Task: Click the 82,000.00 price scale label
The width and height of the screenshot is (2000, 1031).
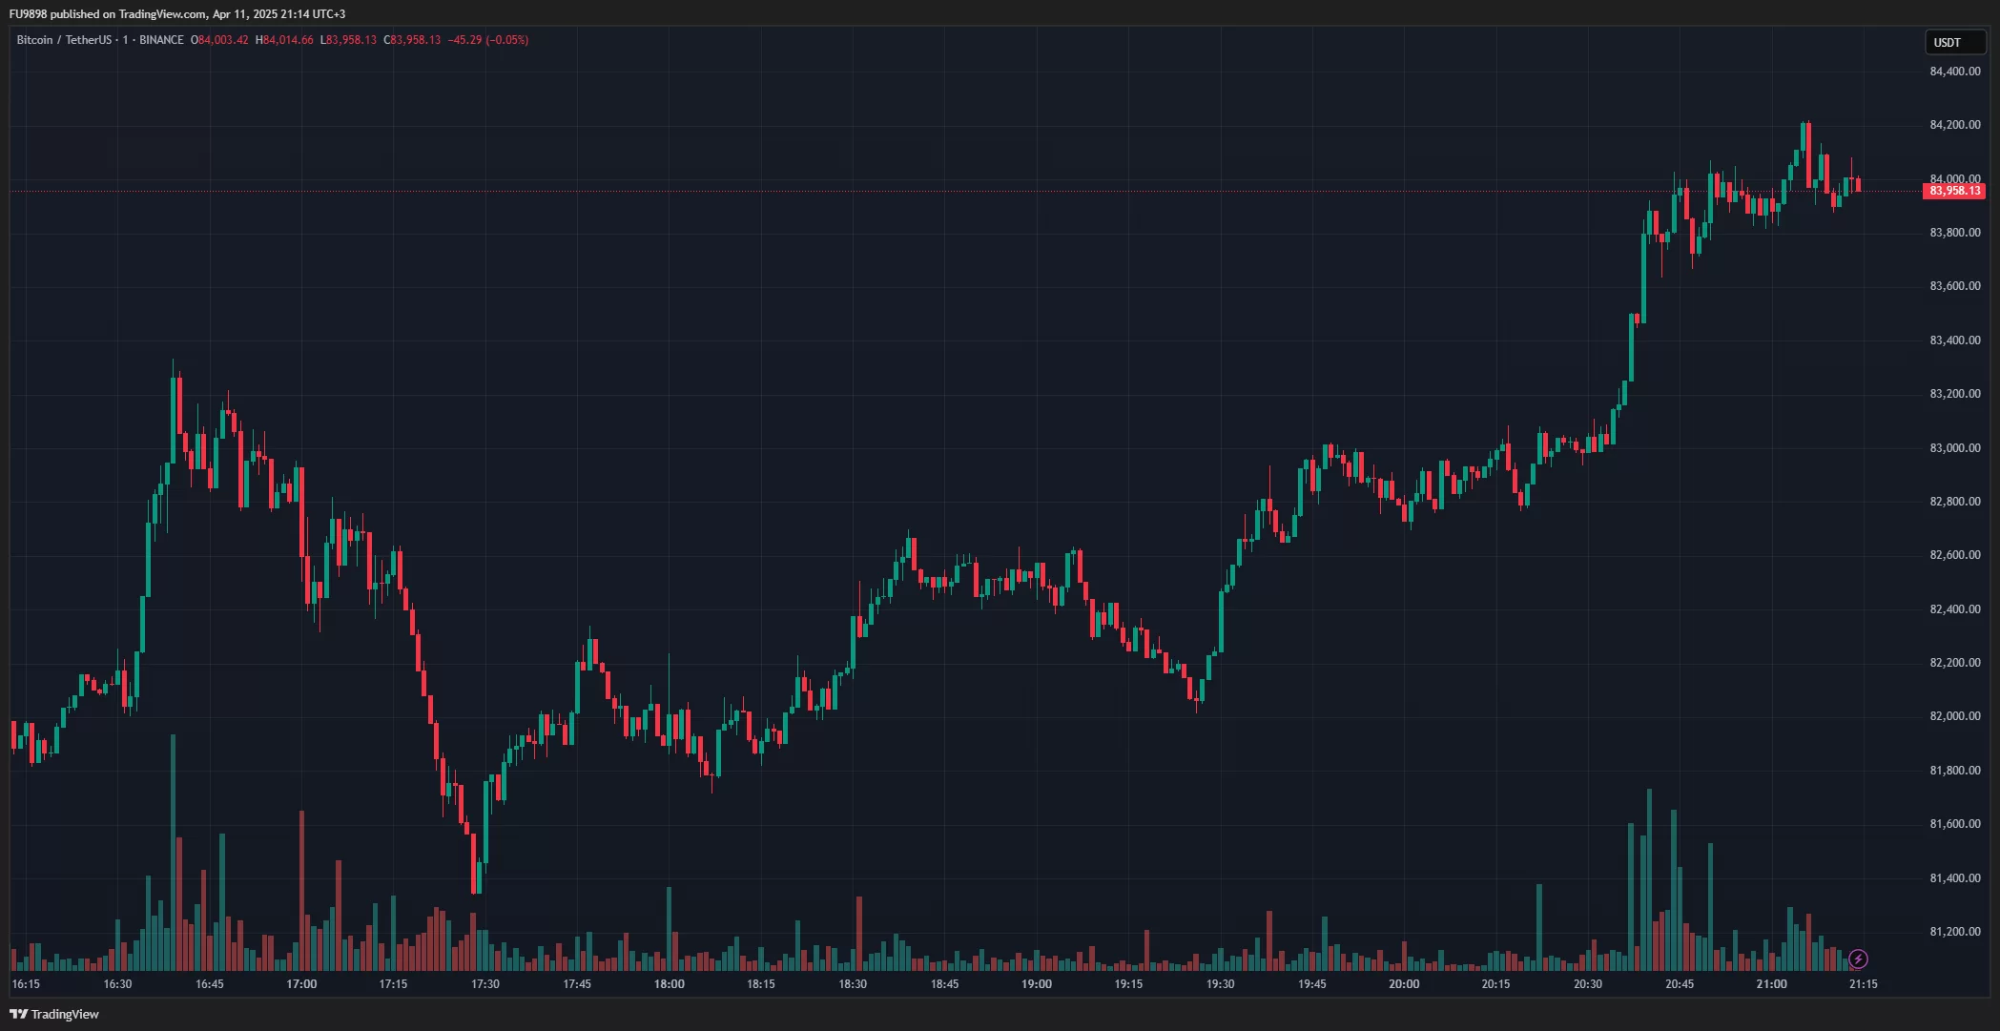Action: coord(1954,716)
